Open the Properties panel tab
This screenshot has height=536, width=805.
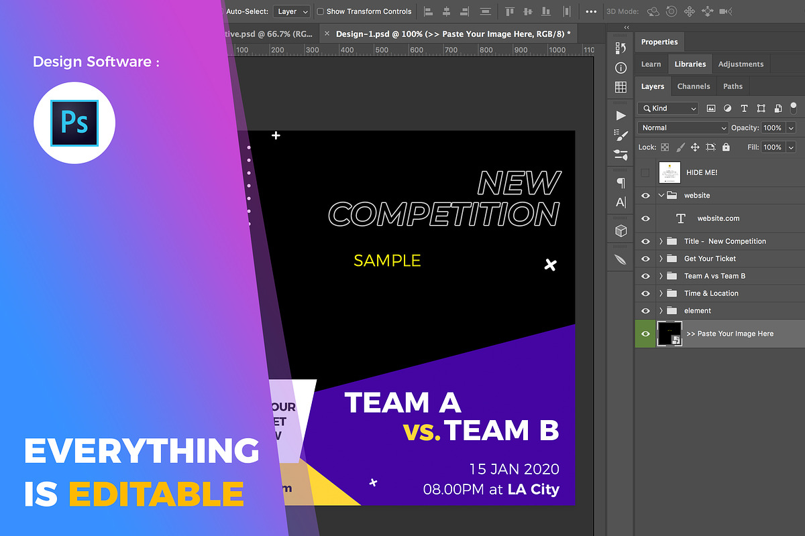pos(659,42)
